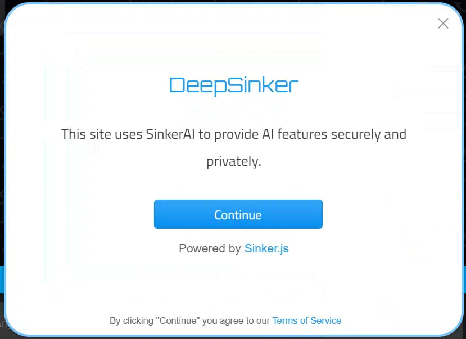Click the words "AI features" in the message
Screen dimensions: 466x339
(295, 134)
